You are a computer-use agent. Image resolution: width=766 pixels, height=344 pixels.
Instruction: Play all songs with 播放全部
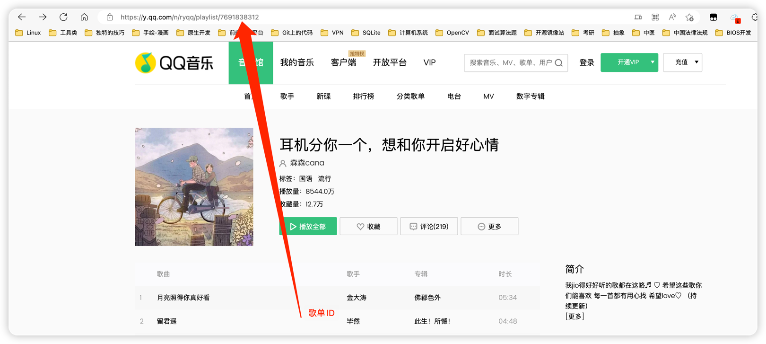point(308,227)
